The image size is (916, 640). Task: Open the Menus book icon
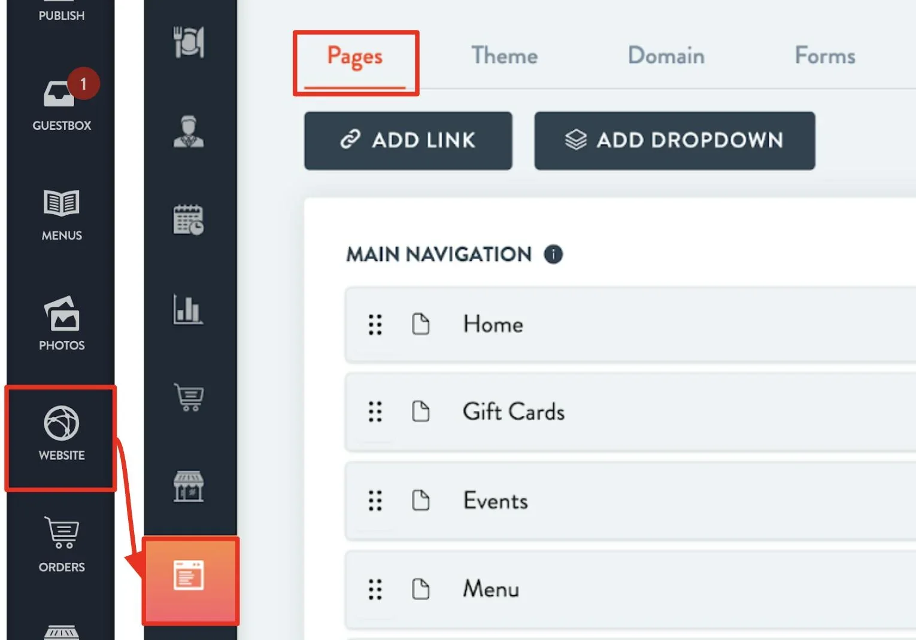point(62,203)
